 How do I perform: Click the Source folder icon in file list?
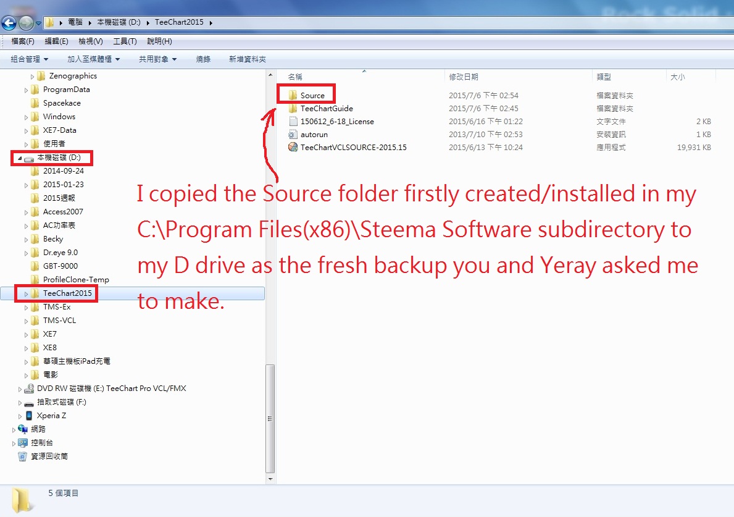click(293, 96)
